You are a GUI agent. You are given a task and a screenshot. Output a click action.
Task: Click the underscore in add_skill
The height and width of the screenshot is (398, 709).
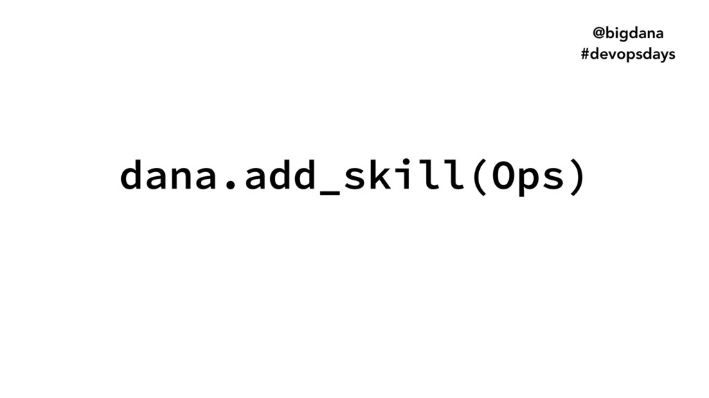coord(329,193)
